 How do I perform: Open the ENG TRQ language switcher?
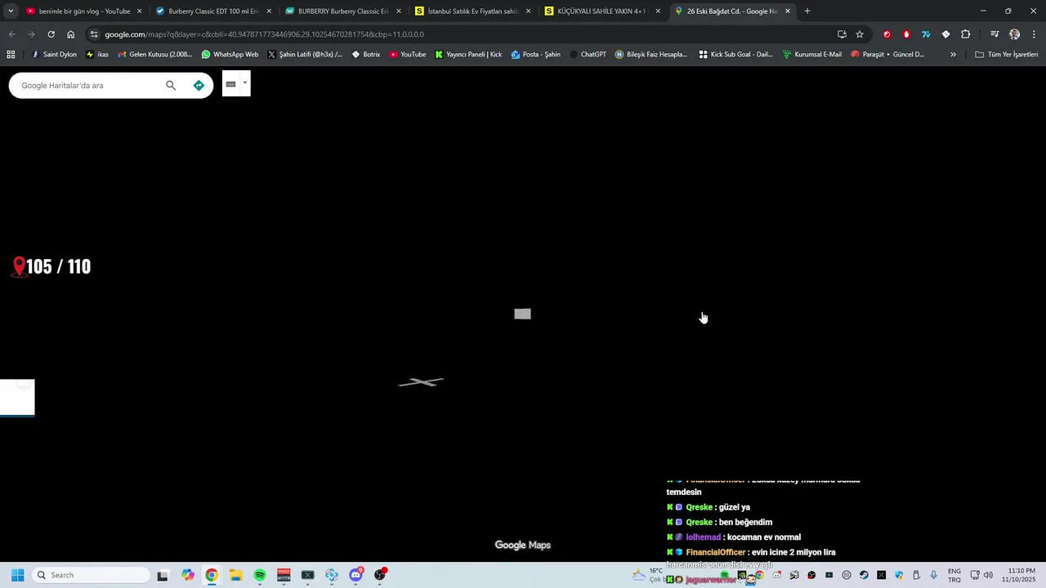coord(954,575)
